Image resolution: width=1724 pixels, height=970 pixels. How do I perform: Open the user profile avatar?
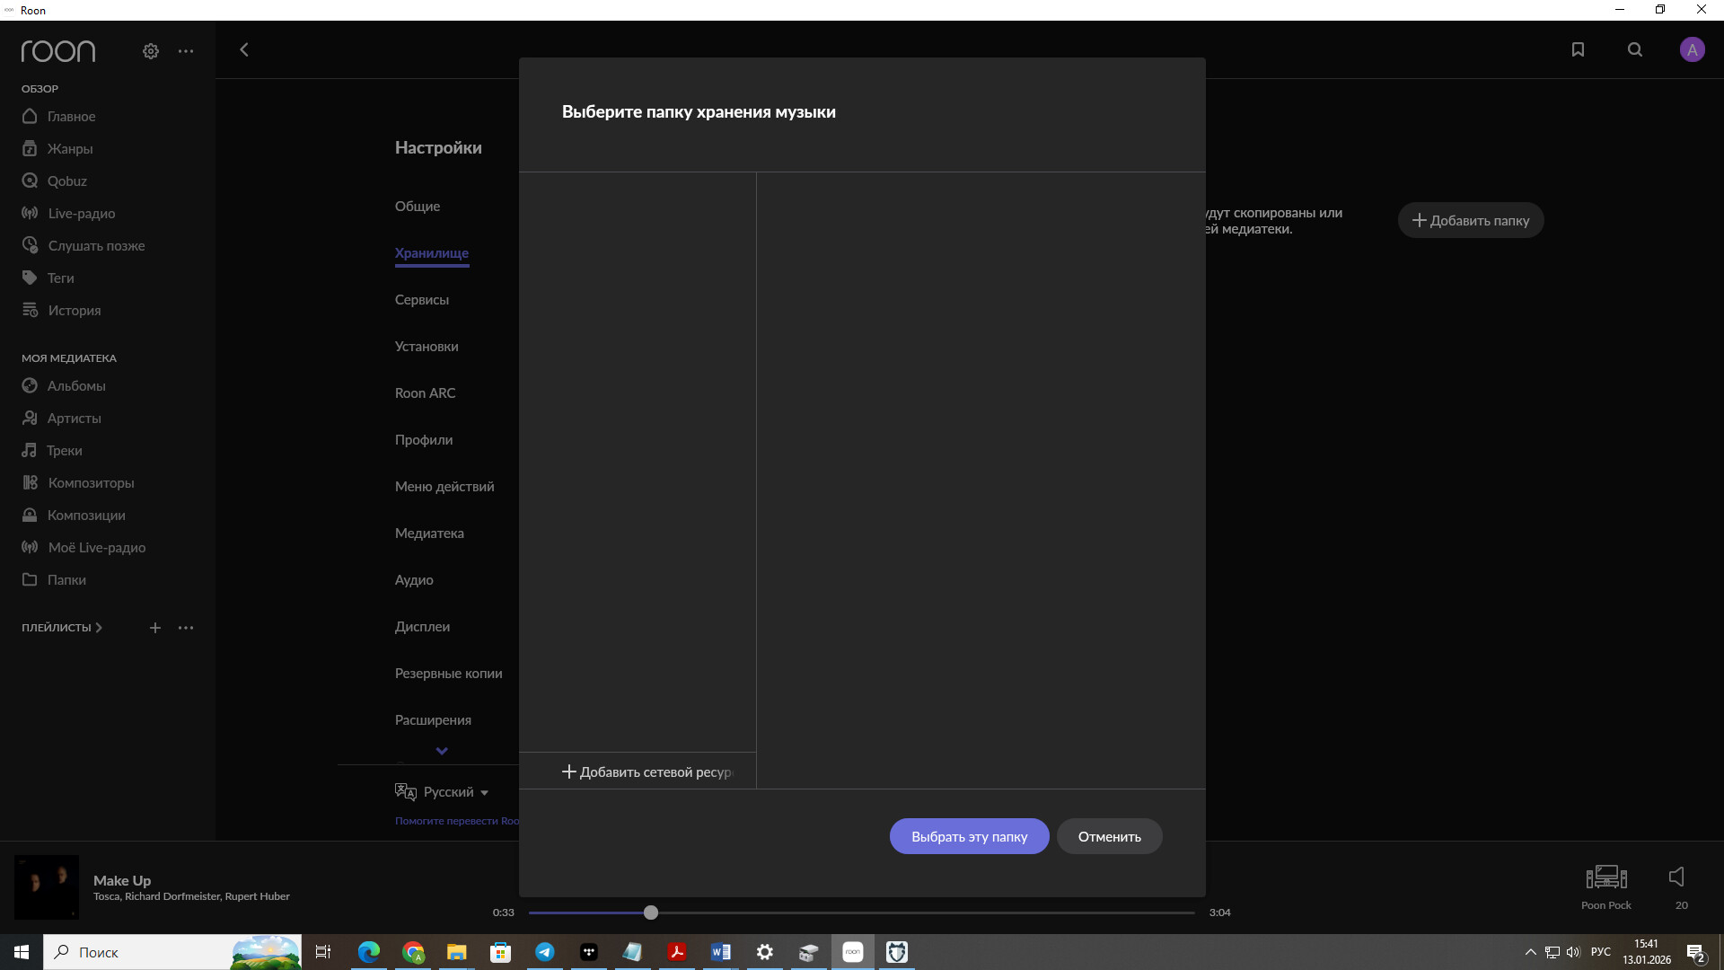(1692, 49)
